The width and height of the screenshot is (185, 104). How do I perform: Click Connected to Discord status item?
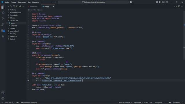[x=29, y=103]
